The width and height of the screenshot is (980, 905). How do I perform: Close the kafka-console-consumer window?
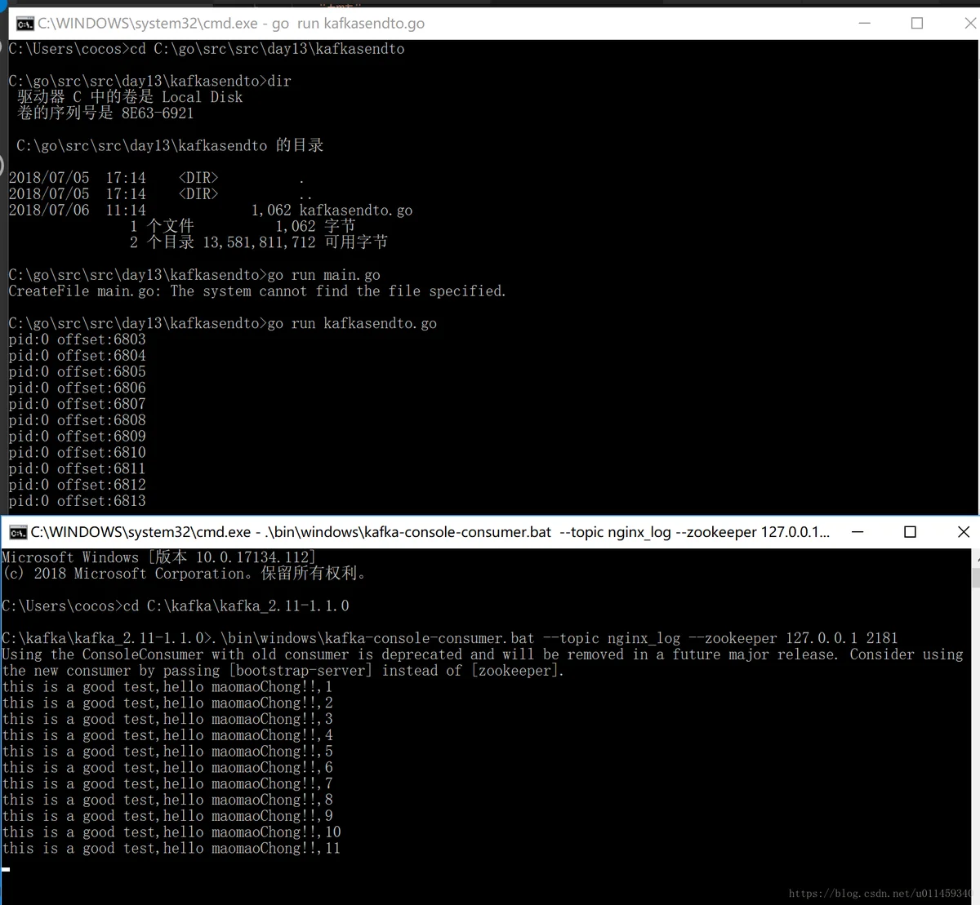pos(963,532)
